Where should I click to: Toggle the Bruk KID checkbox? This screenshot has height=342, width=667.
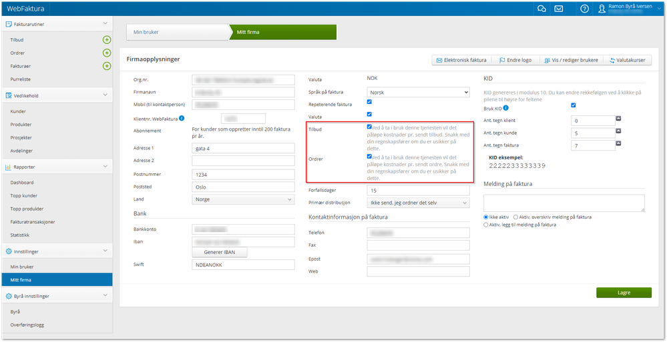(x=574, y=105)
